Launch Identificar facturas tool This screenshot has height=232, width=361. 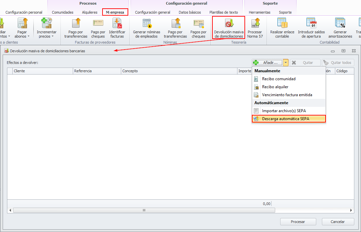coord(117,28)
